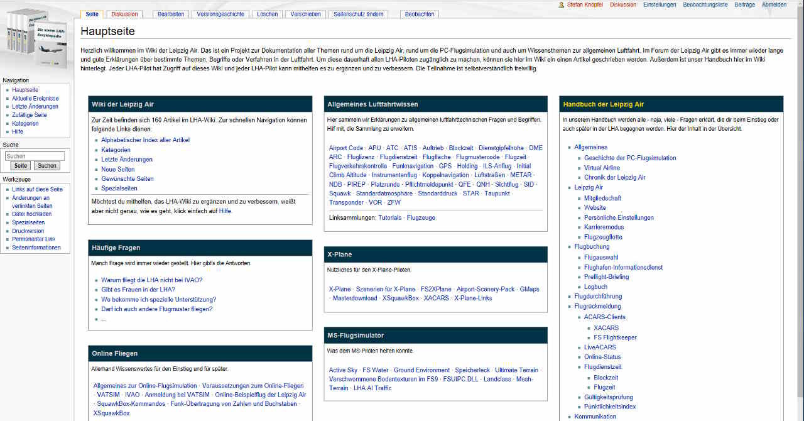This screenshot has height=421, width=804.
Task: Enable Beobachten for this page
Action: 420,14
